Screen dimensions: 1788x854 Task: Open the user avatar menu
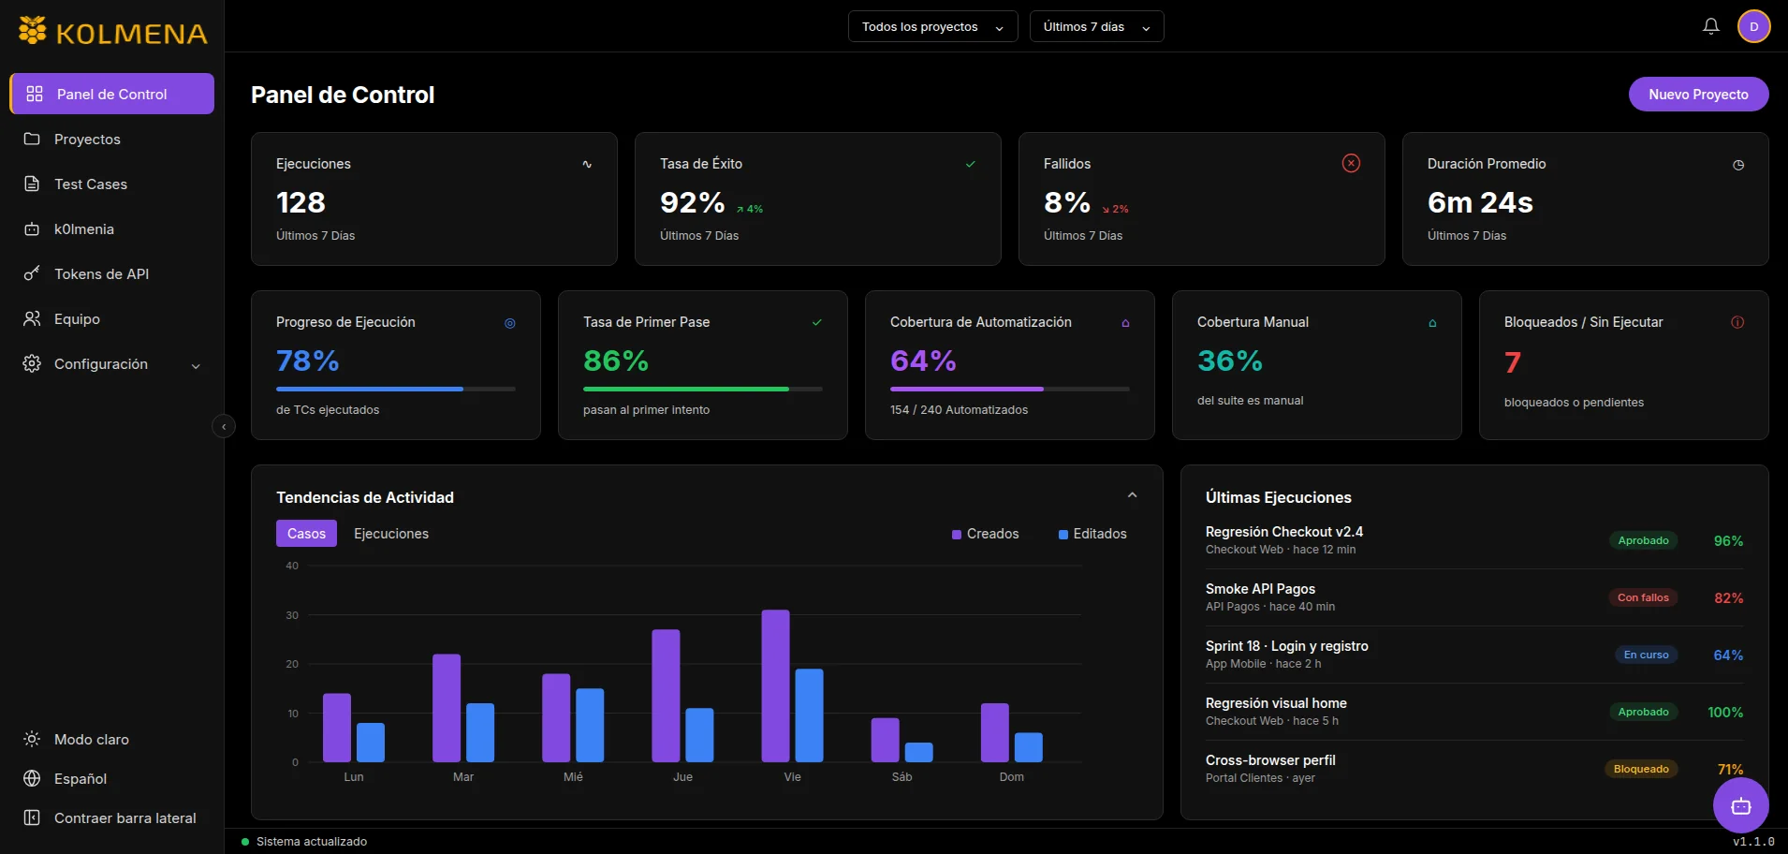[x=1753, y=26]
